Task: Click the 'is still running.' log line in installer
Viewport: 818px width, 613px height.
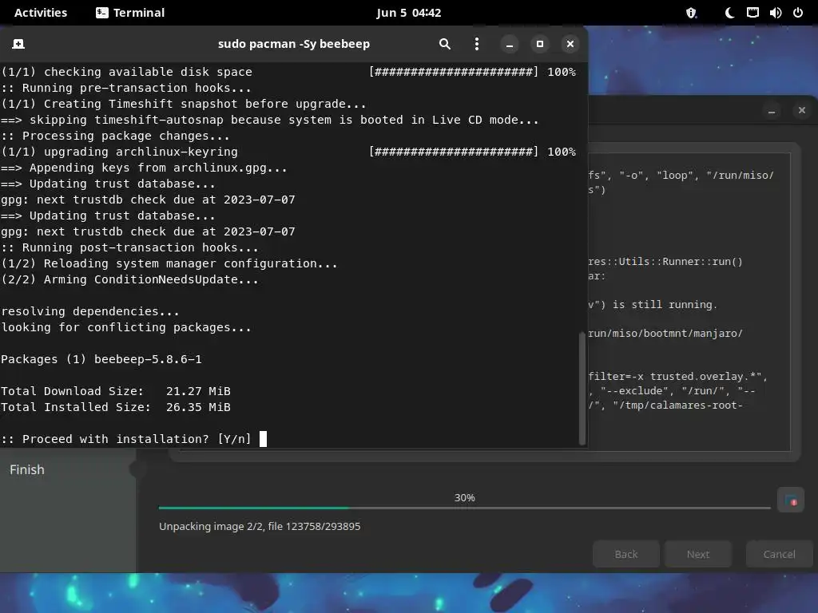Action: (653, 304)
